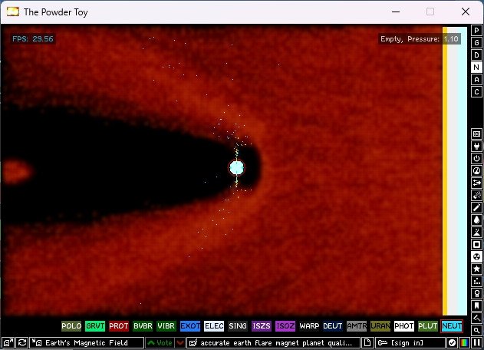This screenshot has height=350, width=484.
Task: Click the 'Empty, Pressure: 1.10' readout
Action: (419, 39)
